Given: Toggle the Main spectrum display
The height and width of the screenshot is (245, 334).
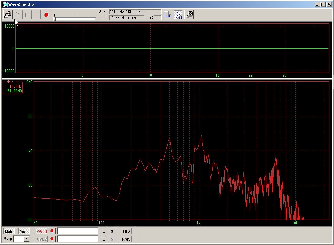Looking at the screenshot, I should (x=9, y=231).
